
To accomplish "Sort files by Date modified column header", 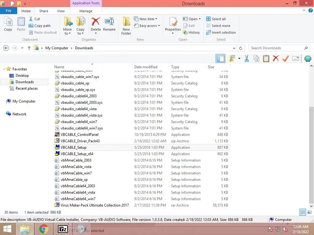I will point(150,67).
